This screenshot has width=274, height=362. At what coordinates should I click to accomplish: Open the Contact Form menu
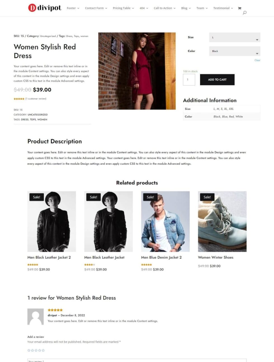[x=96, y=8]
